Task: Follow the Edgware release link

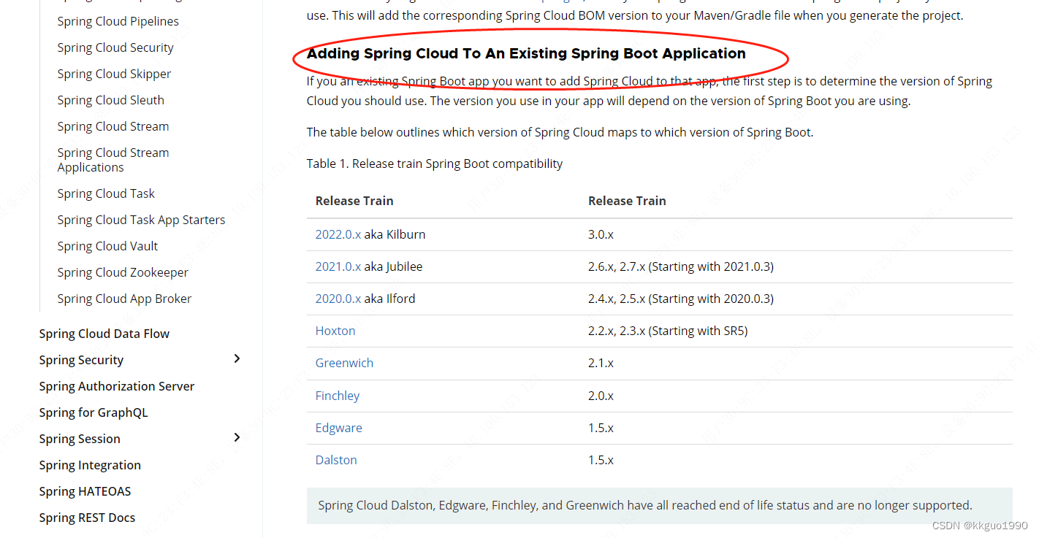Action: 338,427
